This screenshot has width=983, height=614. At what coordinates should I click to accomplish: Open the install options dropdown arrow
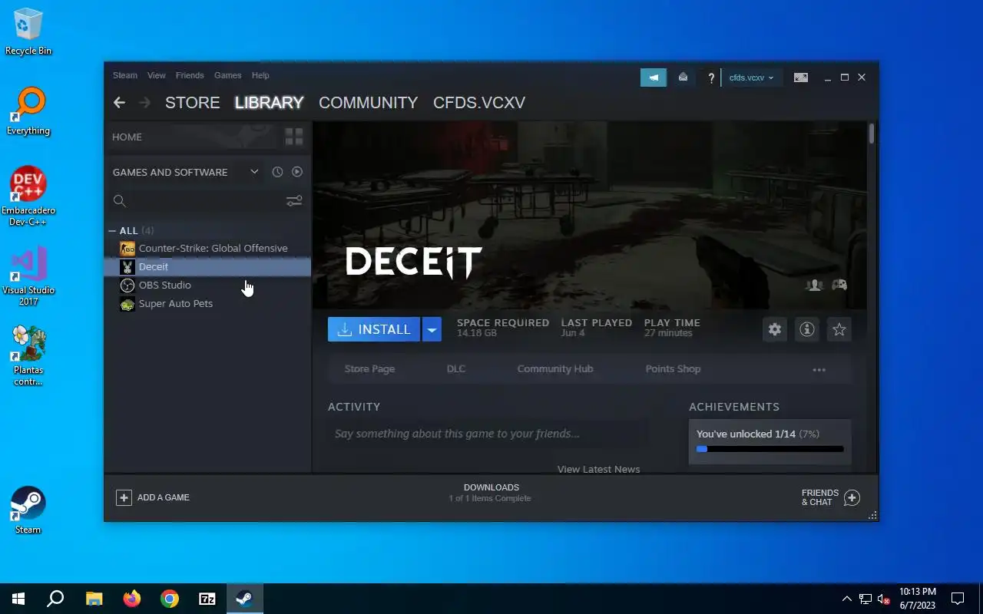(432, 329)
